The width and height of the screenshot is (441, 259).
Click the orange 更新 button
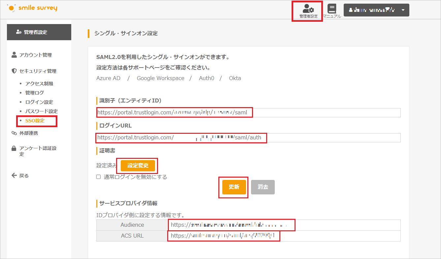pyautogui.click(x=234, y=187)
